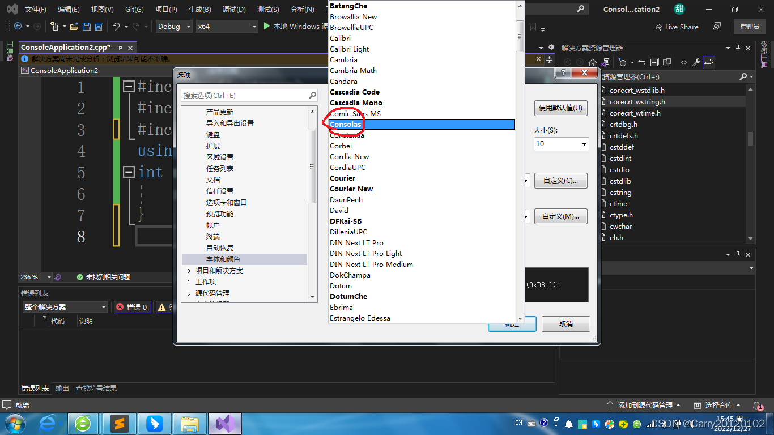
Task: Click the show all files icon
Action: point(667,62)
